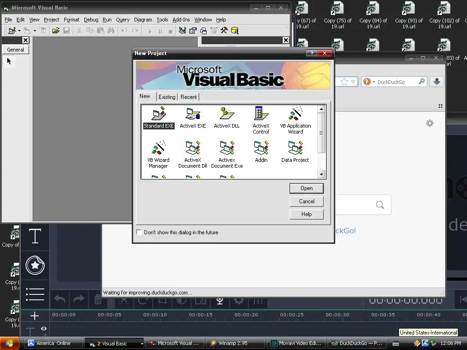Check Don't show this dialog in the future

click(139, 232)
